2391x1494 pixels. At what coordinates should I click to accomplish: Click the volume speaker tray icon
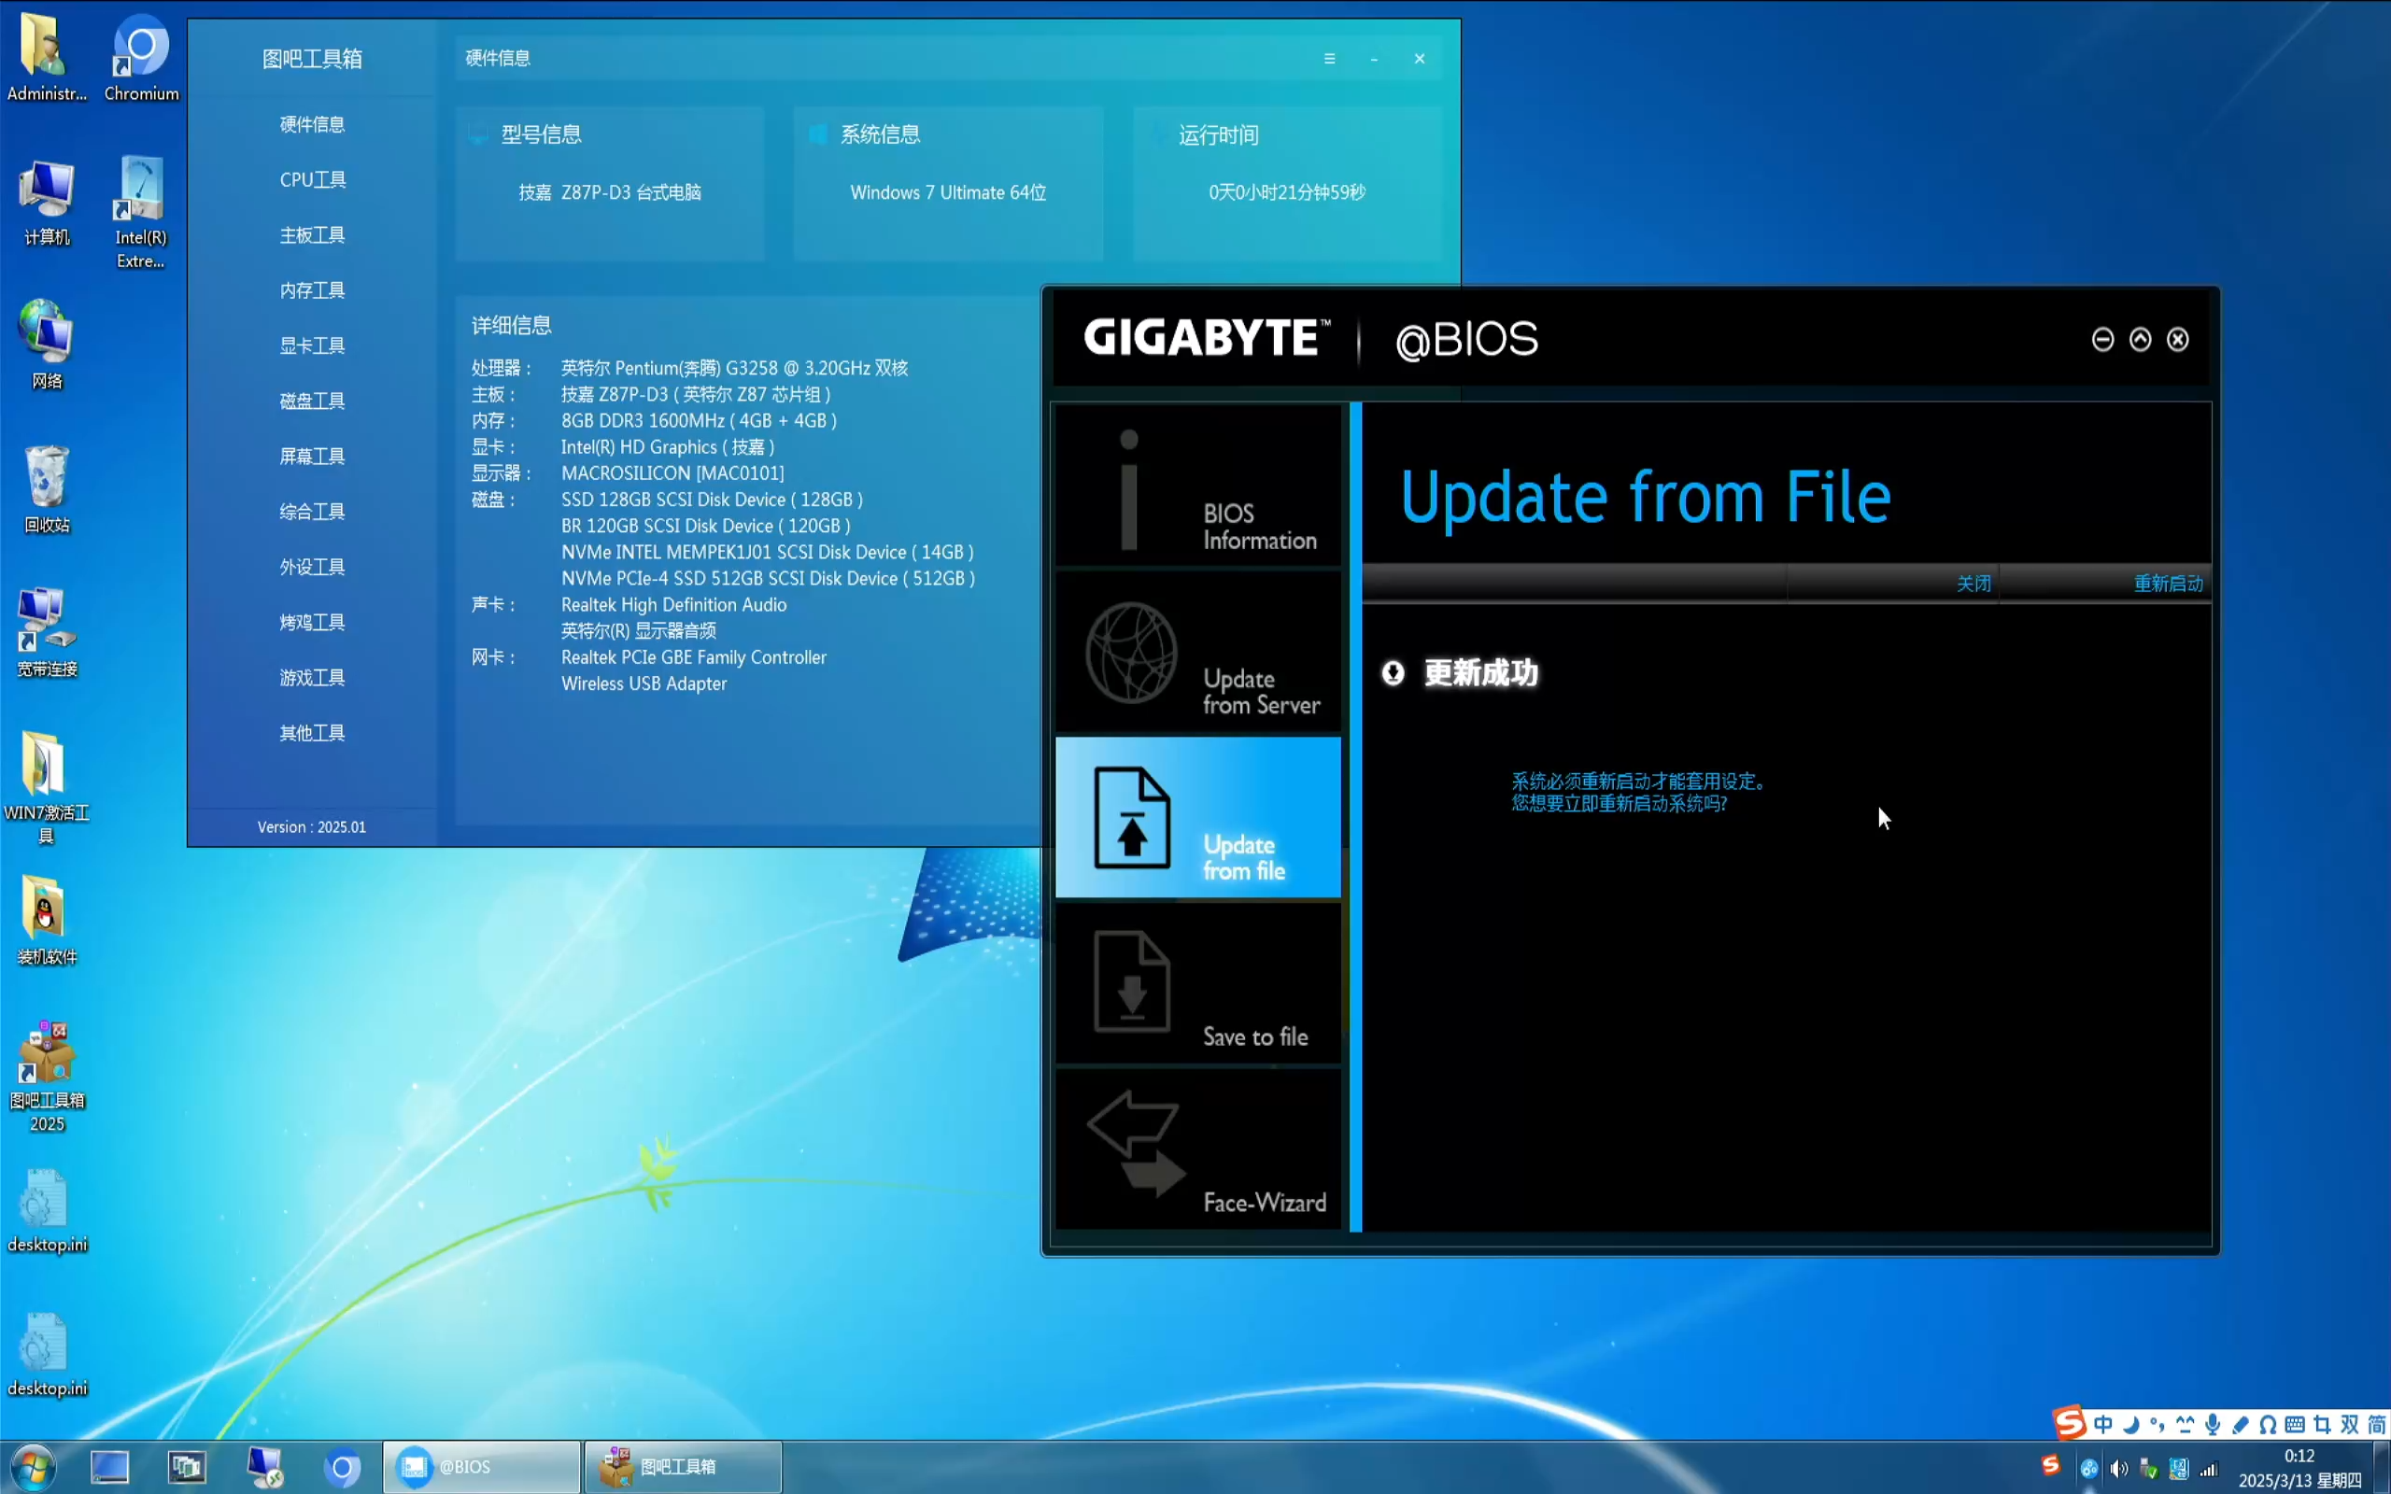2118,1470
